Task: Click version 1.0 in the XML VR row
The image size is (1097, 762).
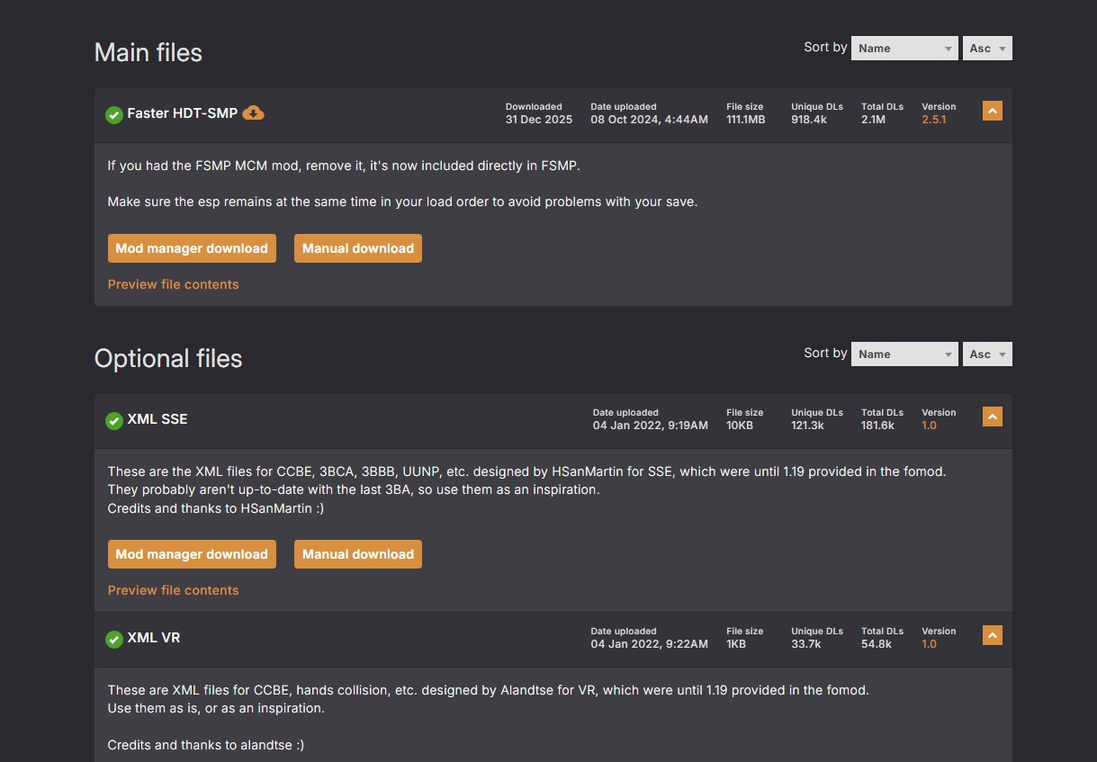Action: [x=929, y=644]
